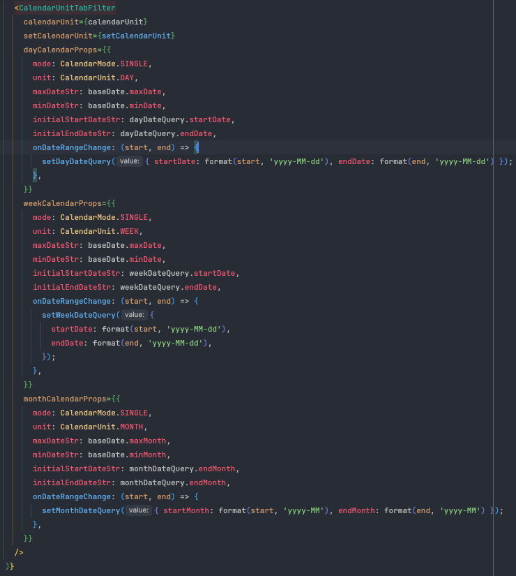This screenshot has width=516, height=576.
Task: Click onDateRangeChange in monthCalendarProps block
Action: coord(72,496)
